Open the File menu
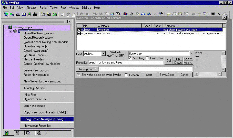This screenshot has height=138, width=233. (5, 8)
